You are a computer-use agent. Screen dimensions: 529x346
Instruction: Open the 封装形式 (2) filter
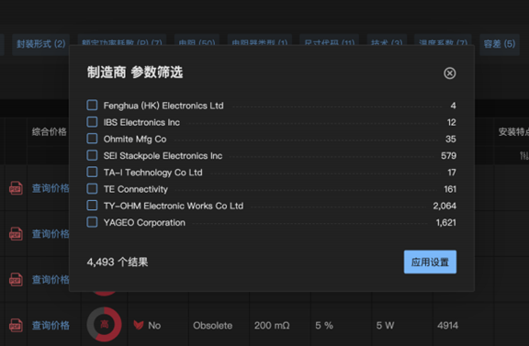40,44
